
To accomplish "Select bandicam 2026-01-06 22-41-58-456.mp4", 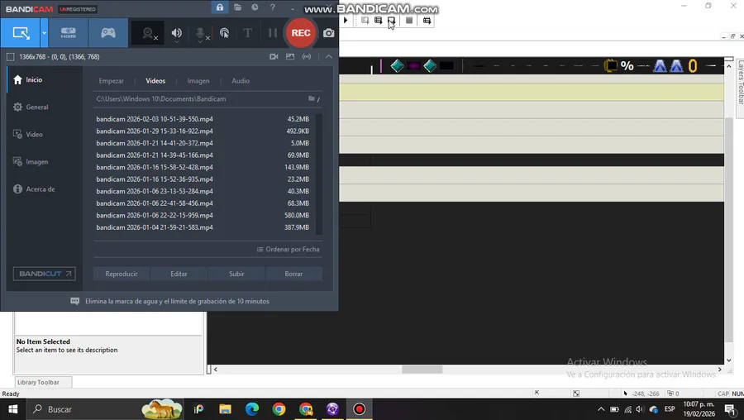I will (203, 203).
